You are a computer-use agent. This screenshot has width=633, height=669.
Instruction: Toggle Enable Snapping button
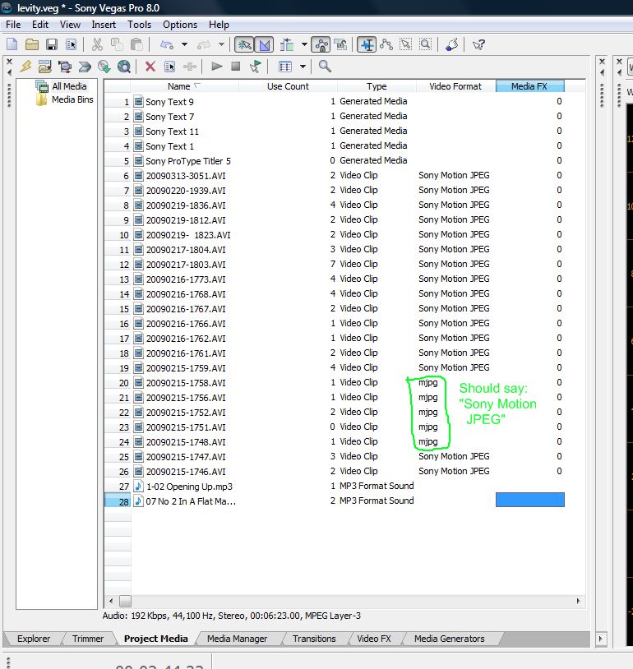click(x=244, y=44)
